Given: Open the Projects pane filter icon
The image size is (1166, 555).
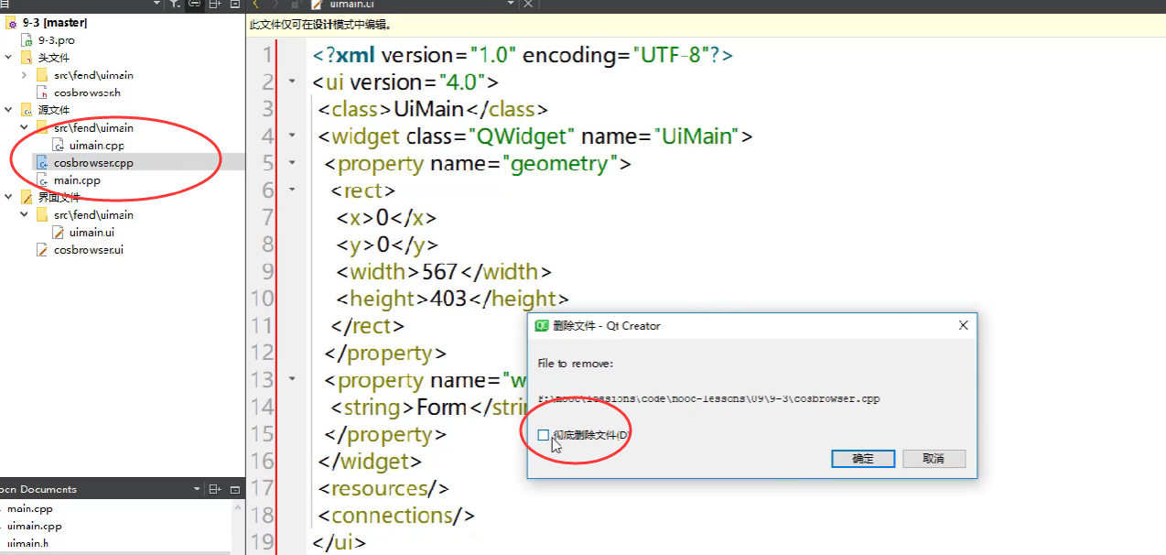Looking at the screenshot, I should pos(175,5).
